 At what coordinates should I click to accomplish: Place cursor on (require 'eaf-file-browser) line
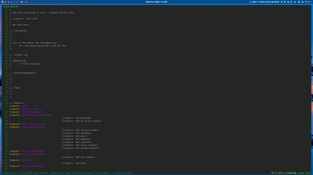pyautogui.click(x=27, y=154)
